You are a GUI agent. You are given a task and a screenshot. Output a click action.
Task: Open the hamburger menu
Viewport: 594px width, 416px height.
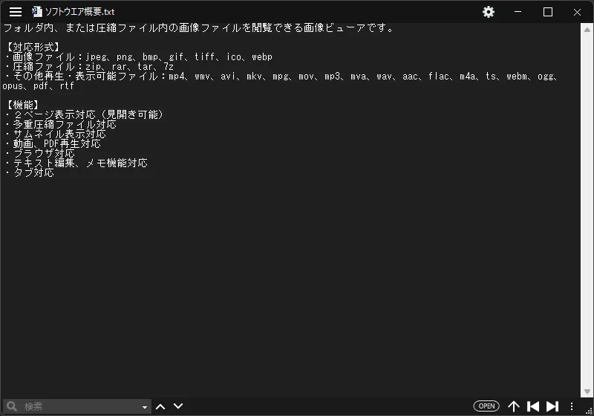[16, 12]
